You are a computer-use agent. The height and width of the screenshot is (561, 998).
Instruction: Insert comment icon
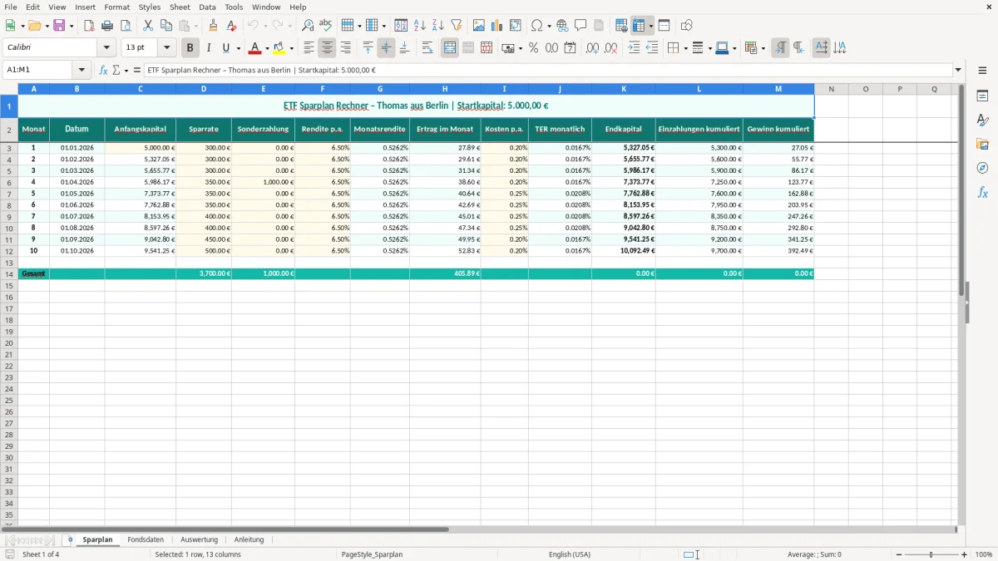pyautogui.click(x=581, y=26)
